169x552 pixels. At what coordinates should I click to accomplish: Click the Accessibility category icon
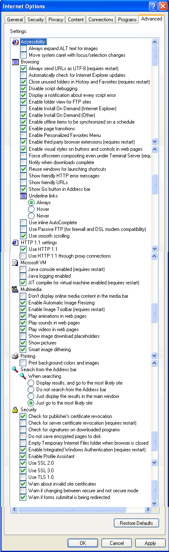pyautogui.click(x=15, y=42)
